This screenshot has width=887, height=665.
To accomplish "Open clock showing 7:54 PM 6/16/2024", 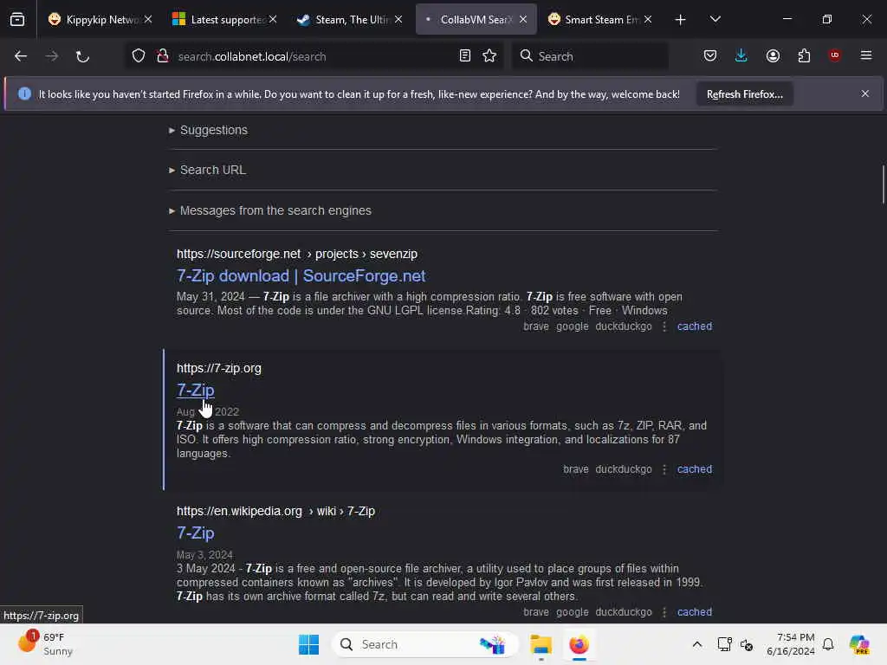I will click(791, 644).
